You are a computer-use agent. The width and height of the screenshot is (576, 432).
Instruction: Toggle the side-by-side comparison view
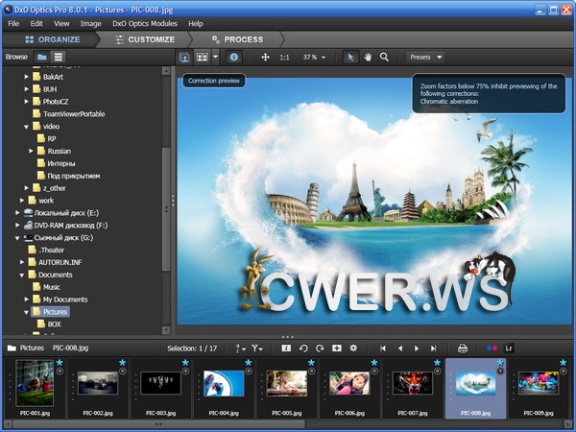coord(204,58)
